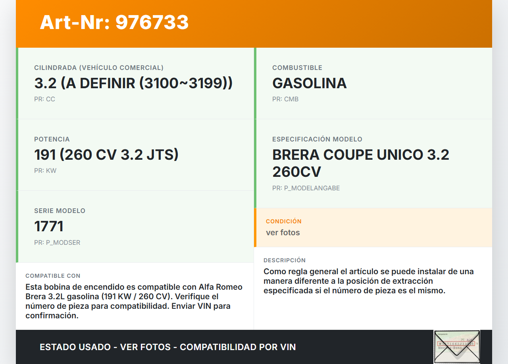Click the Gasolina fuel value

[x=309, y=83]
